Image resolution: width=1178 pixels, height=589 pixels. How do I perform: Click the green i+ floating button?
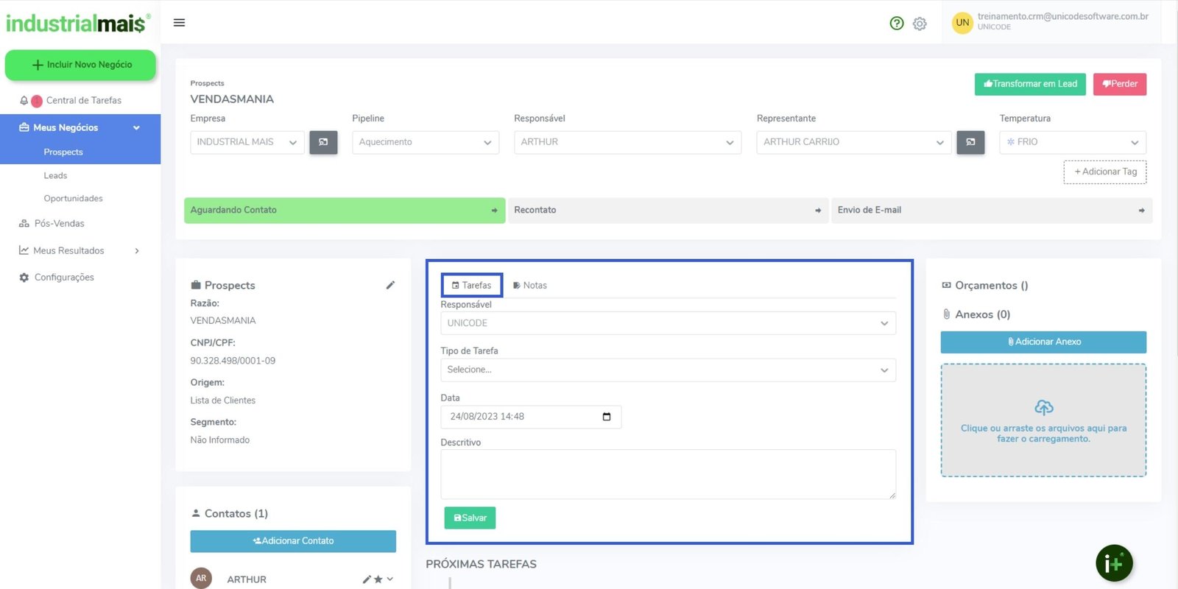coord(1114,564)
